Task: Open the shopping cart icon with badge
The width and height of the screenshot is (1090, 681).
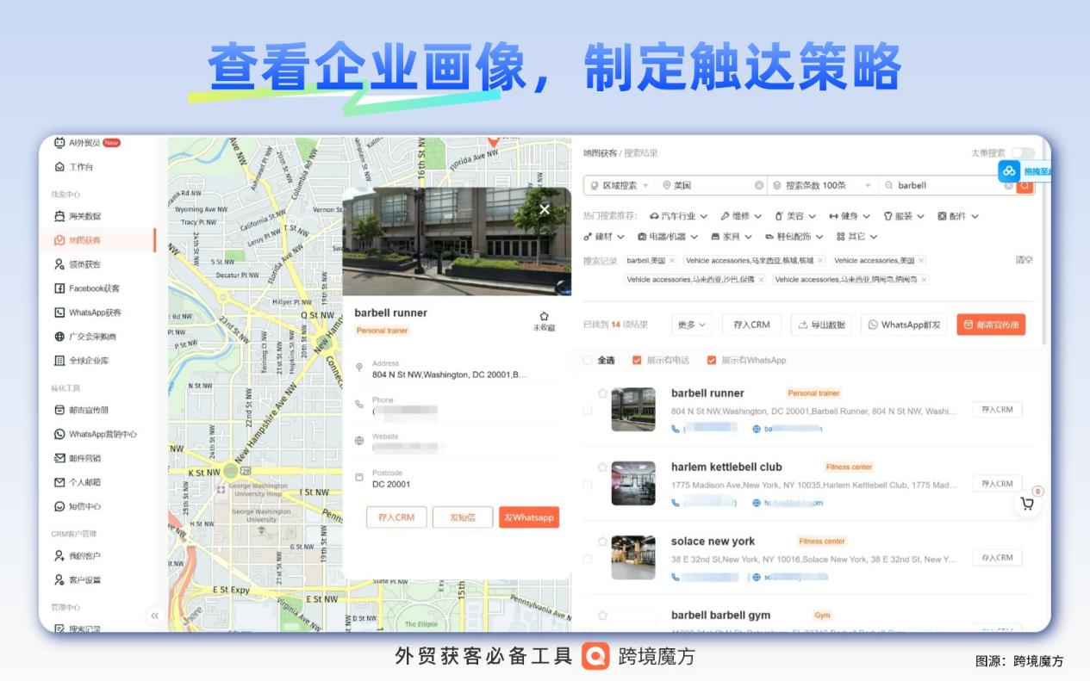Action: pyautogui.click(x=1027, y=504)
